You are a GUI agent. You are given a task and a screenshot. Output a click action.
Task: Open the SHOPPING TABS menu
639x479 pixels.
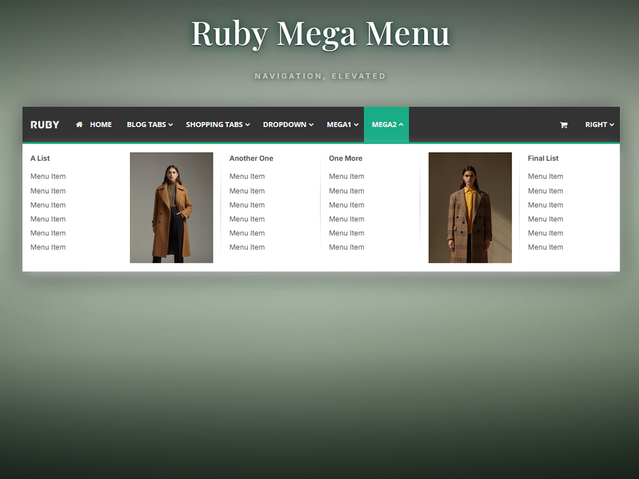218,125
